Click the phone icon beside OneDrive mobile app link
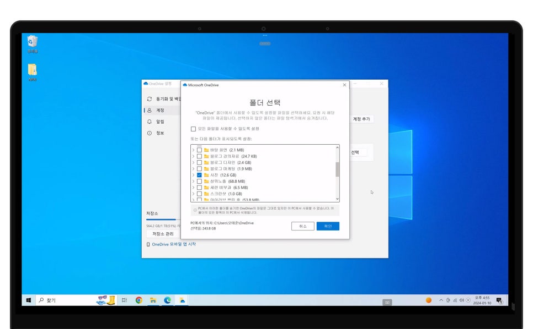Viewport: 533px width, 329px height. 148,244
